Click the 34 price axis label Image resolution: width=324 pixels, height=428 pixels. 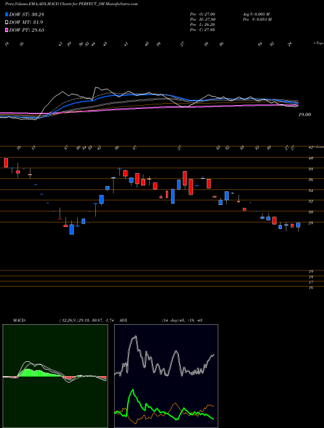point(310,191)
